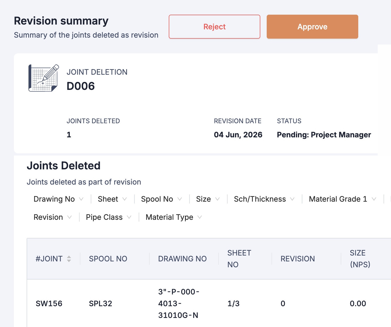Click the Revision summary heading
Screen dimensions: 391x327
(61, 21)
